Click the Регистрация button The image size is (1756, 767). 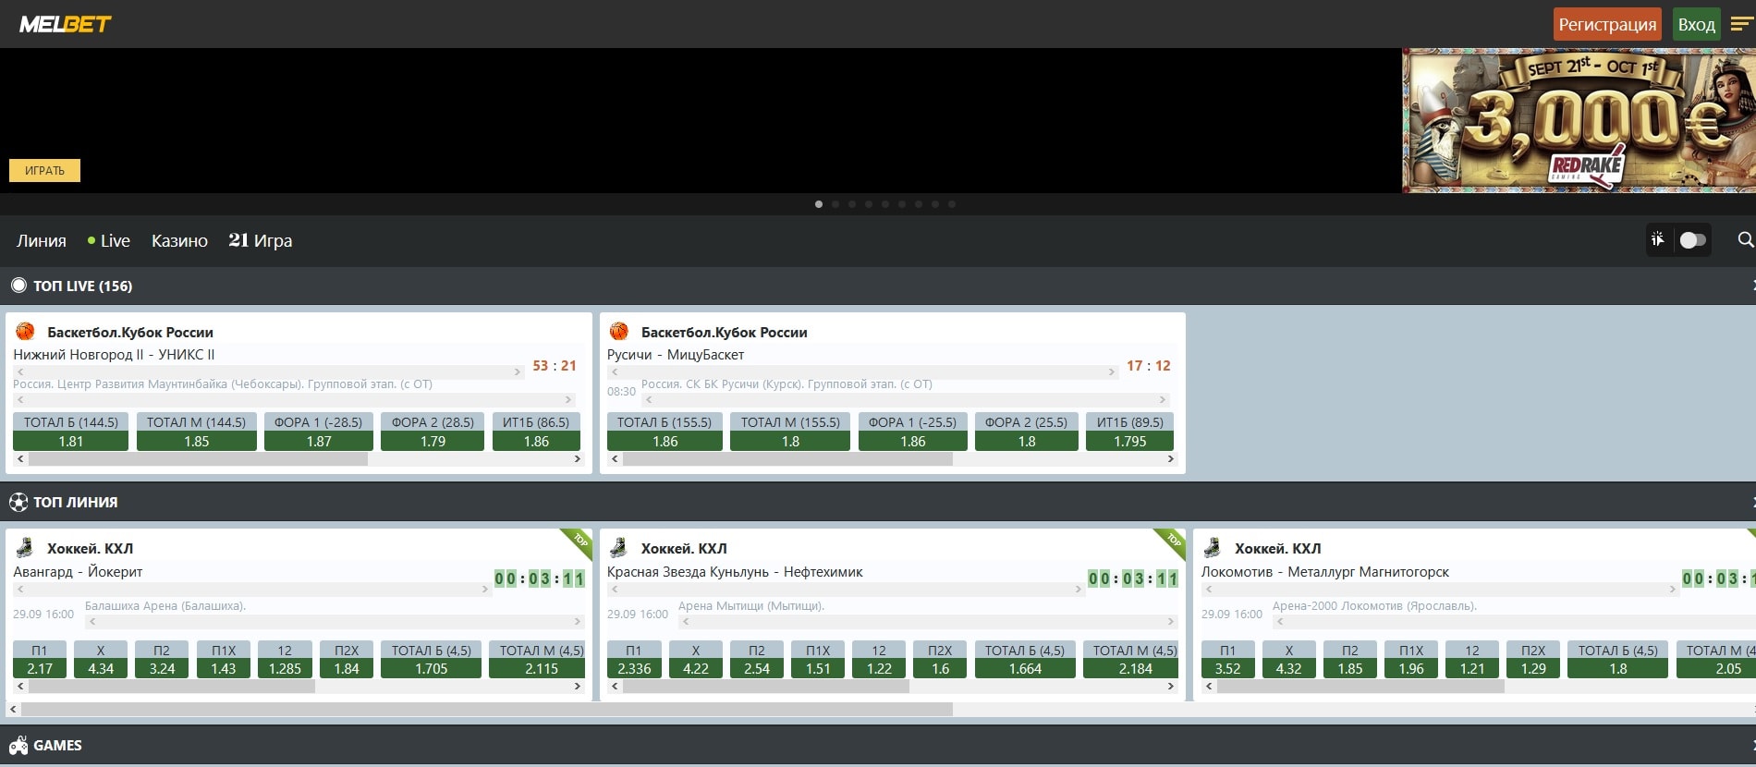click(x=1607, y=24)
